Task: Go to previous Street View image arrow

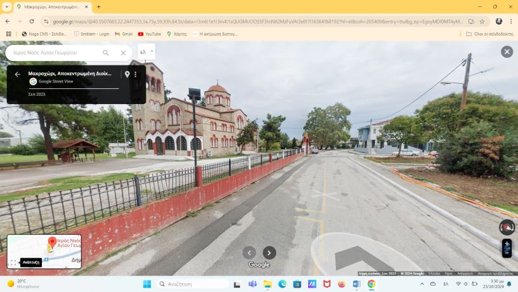Action: (x=250, y=253)
